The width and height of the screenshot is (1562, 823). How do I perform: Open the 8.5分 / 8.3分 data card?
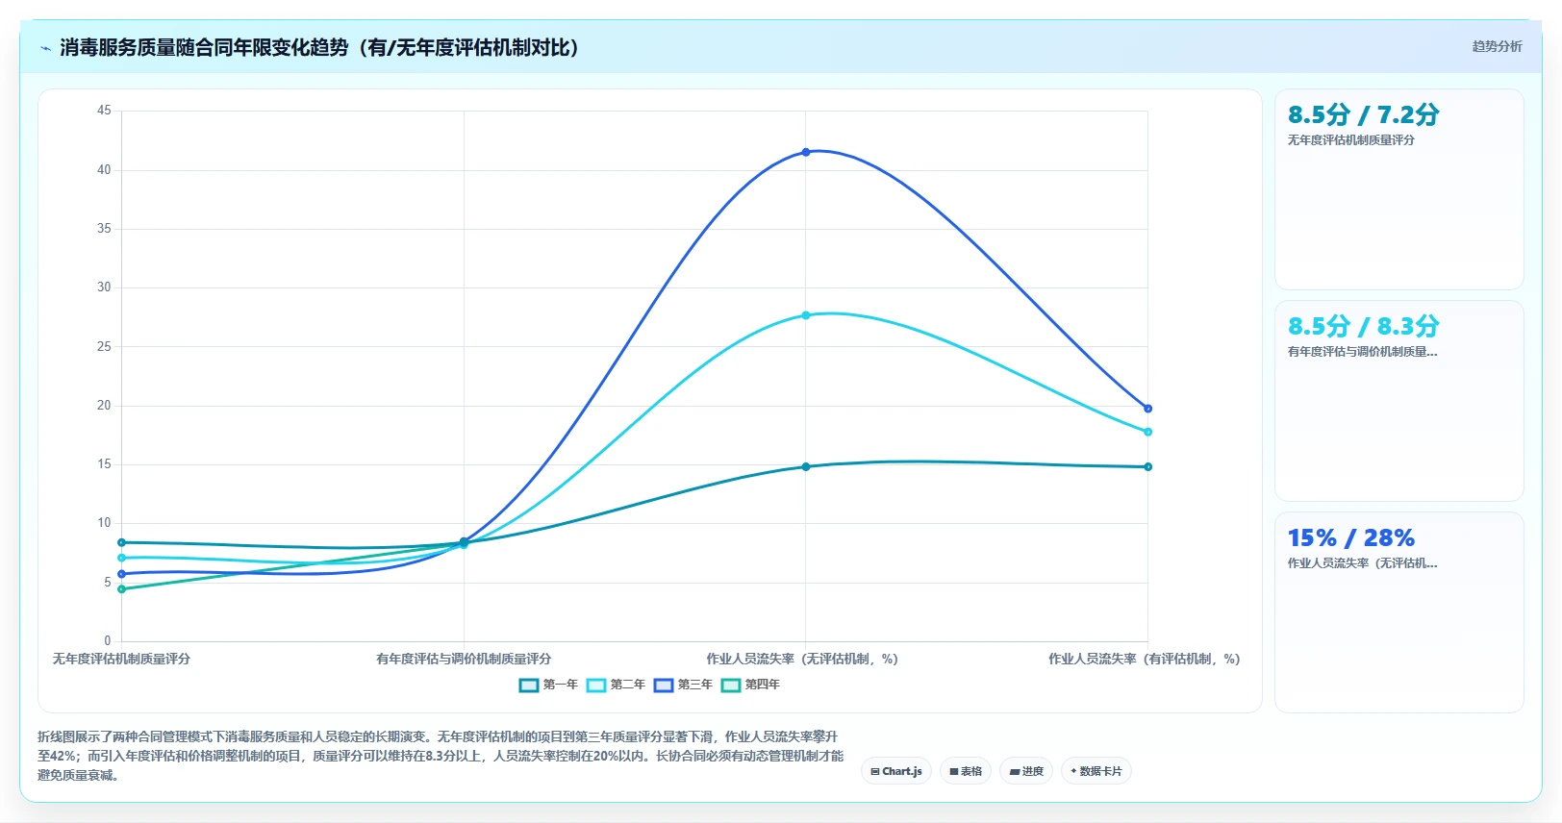1399,401
